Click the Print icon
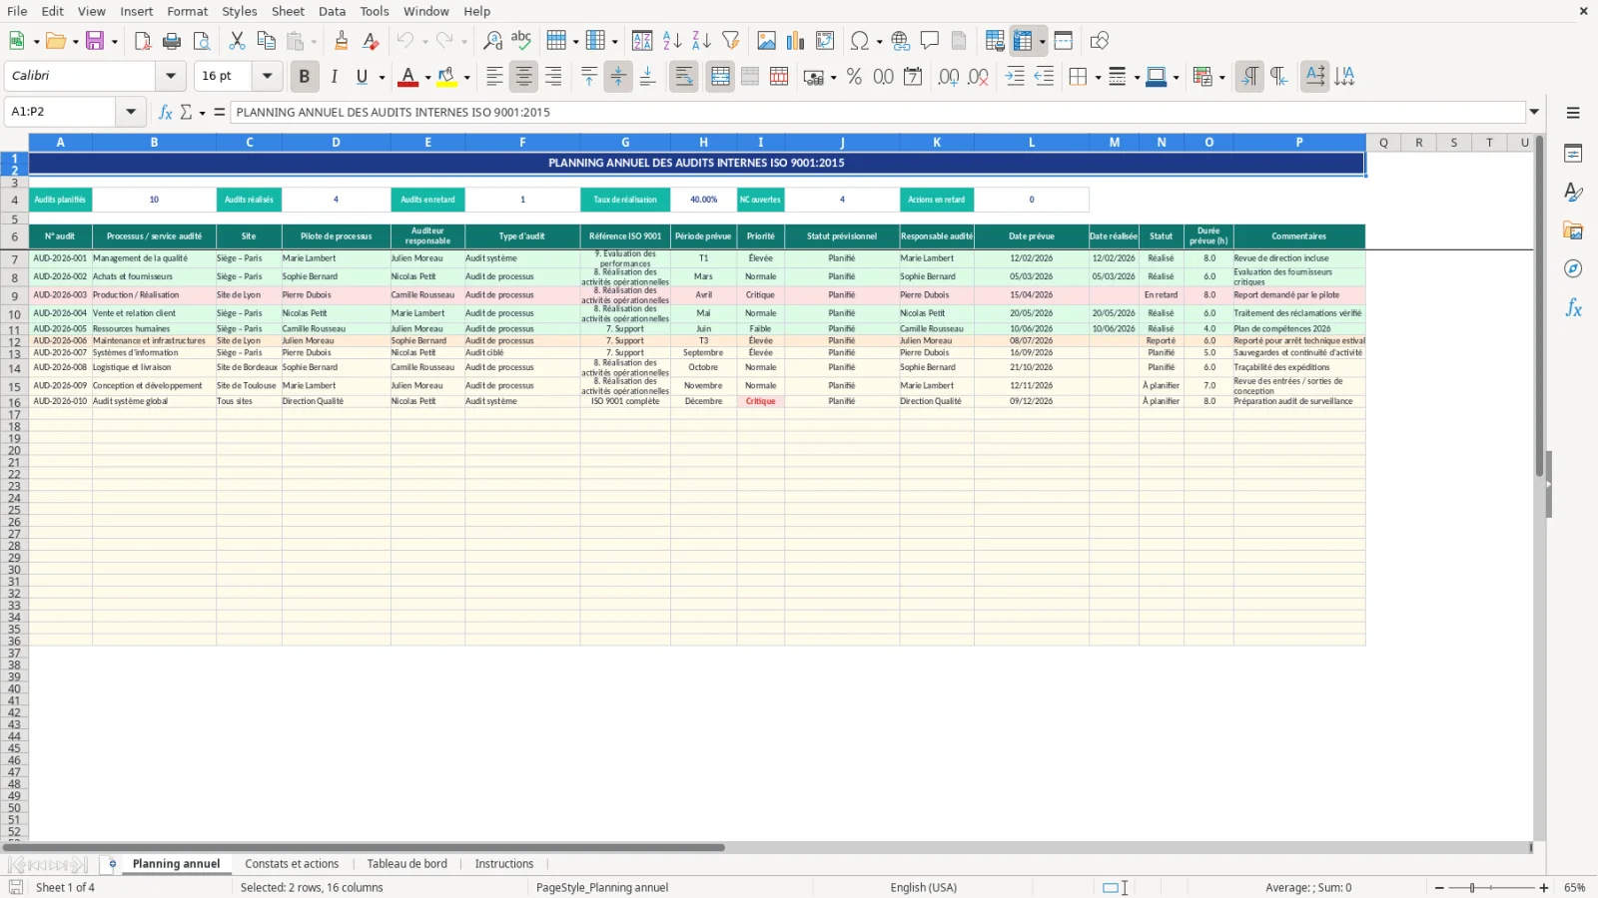This screenshot has width=1598, height=898. (172, 41)
